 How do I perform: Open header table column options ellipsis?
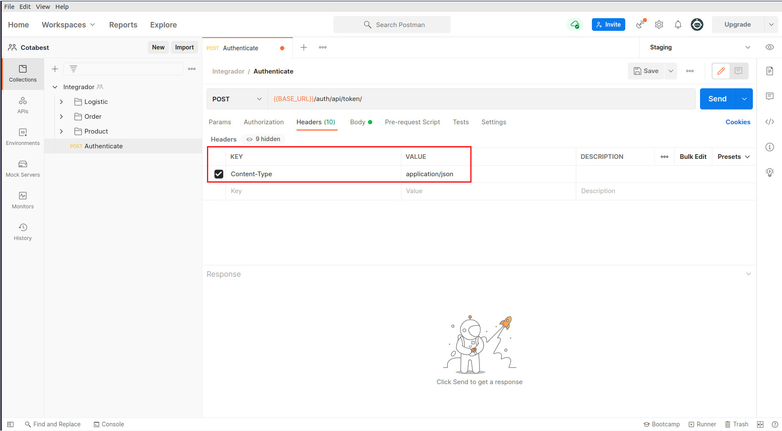click(x=665, y=157)
